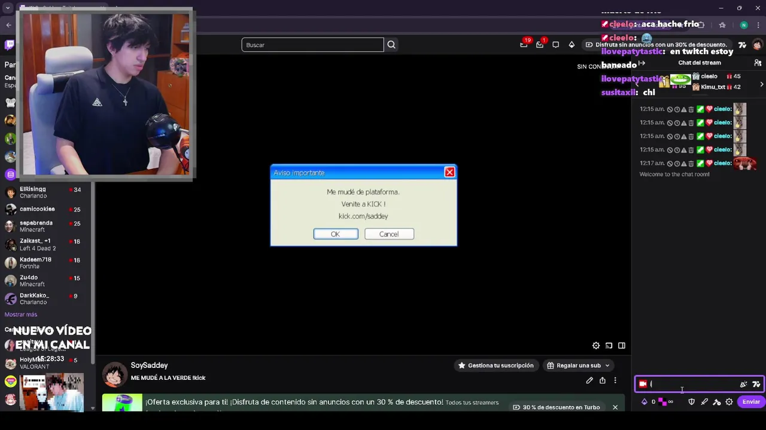Click the sword moderator icon under chat
766x430 pixels.
tap(704, 402)
